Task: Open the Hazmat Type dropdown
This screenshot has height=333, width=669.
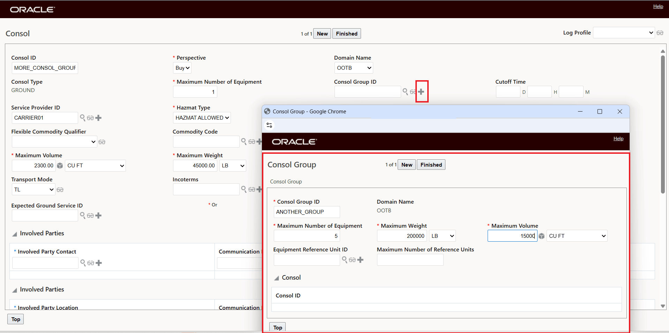Action: (x=202, y=118)
